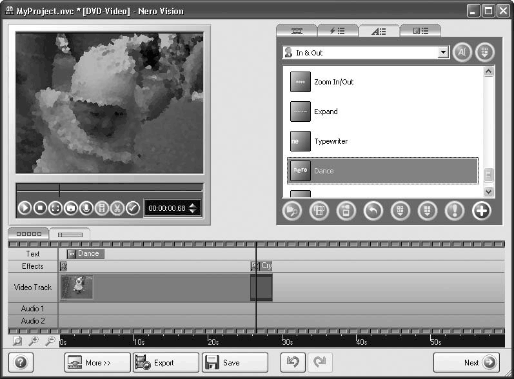The image size is (514, 379).
Task: Click the microphone record narration icon
Action: [86, 208]
